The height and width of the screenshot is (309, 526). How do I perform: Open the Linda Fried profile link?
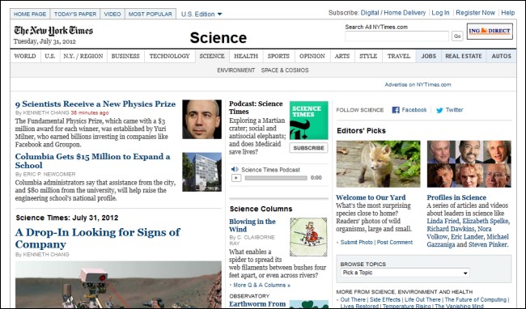(443, 221)
